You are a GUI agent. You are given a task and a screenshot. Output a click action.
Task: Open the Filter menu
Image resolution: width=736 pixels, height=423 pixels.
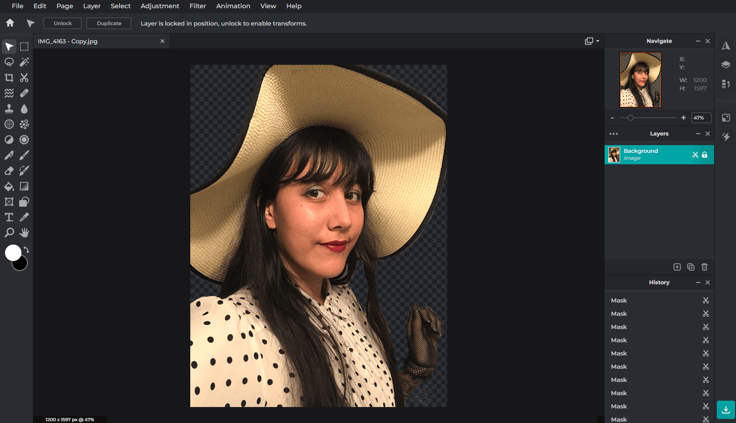coord(198,6)
